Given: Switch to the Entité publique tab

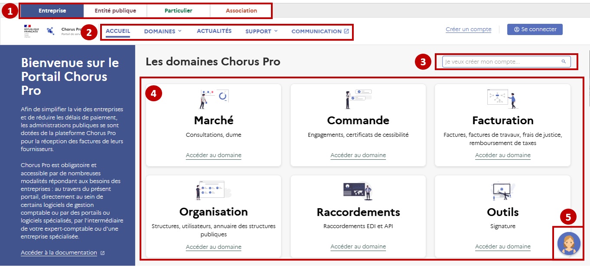Looking at the screenshot, I should point(114,10).
